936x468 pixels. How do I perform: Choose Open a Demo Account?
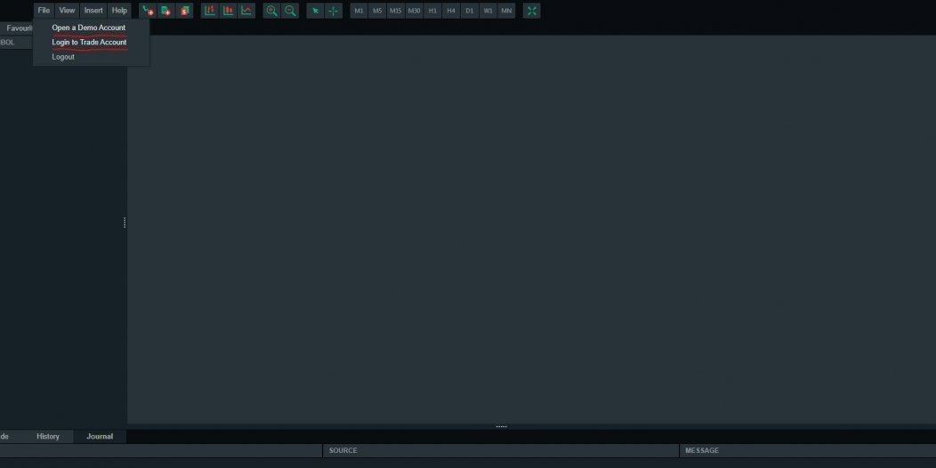click(x=89, y=28)
